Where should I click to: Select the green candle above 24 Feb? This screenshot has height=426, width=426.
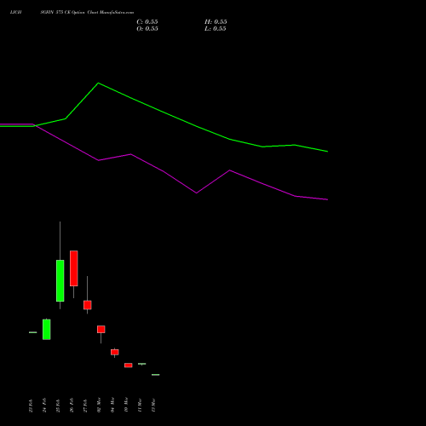click(47, 330)
